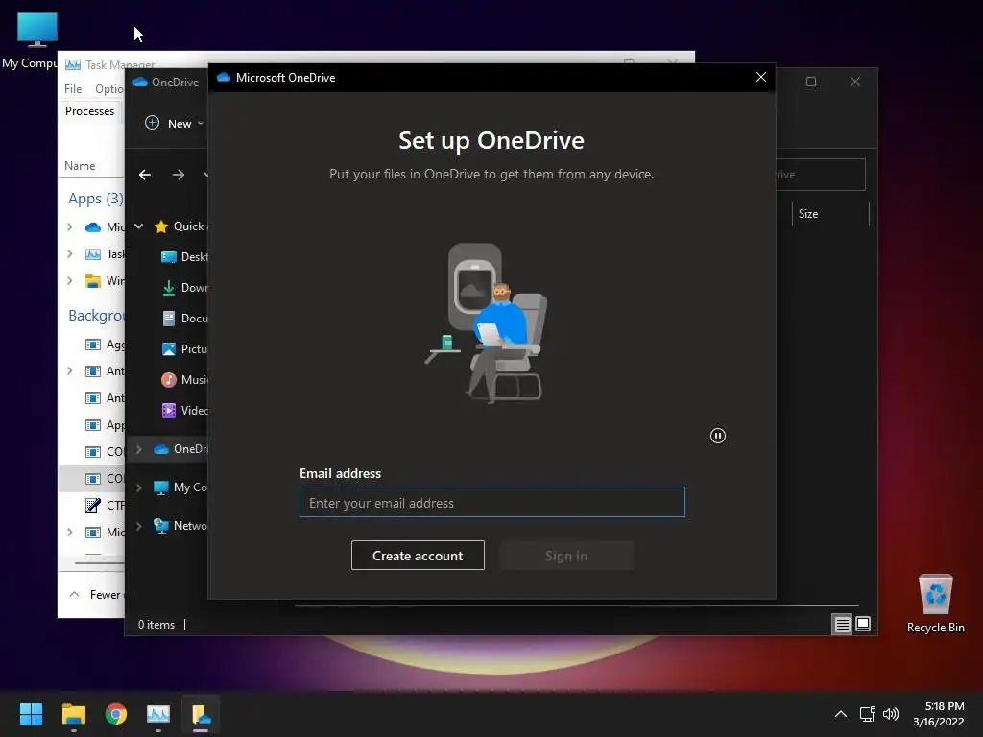The height and width of the screenshot is (737, 983).
Task: Open Task Manager's Options menu
Action: coord(109,89)
